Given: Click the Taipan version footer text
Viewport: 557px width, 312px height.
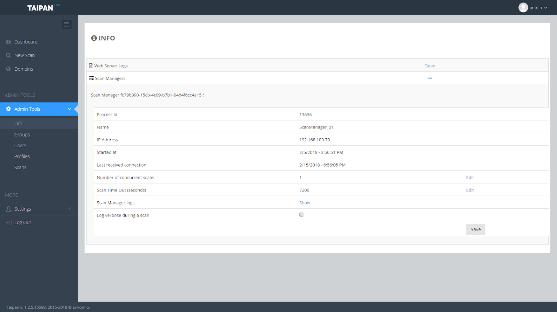Looking at the screenshot, I should (x=48, y=307).
